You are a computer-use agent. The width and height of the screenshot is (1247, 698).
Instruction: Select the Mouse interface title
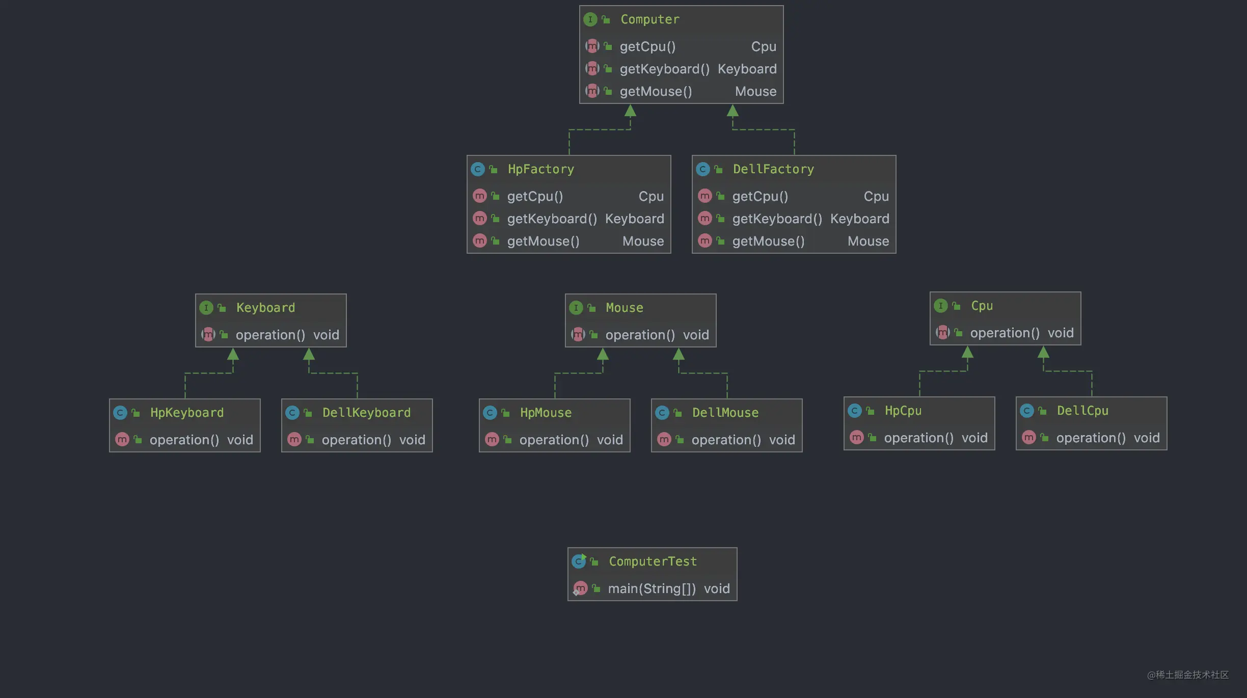(x=625, y=308)
